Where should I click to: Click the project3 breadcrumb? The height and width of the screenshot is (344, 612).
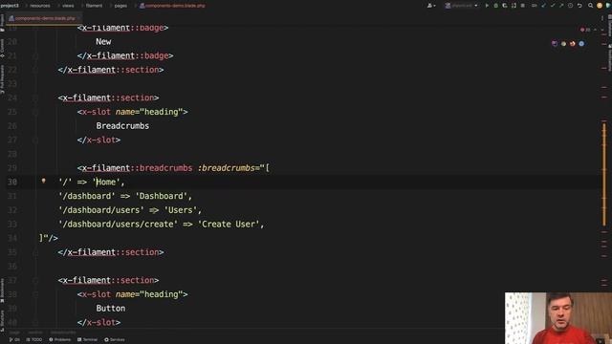[10, 6]
